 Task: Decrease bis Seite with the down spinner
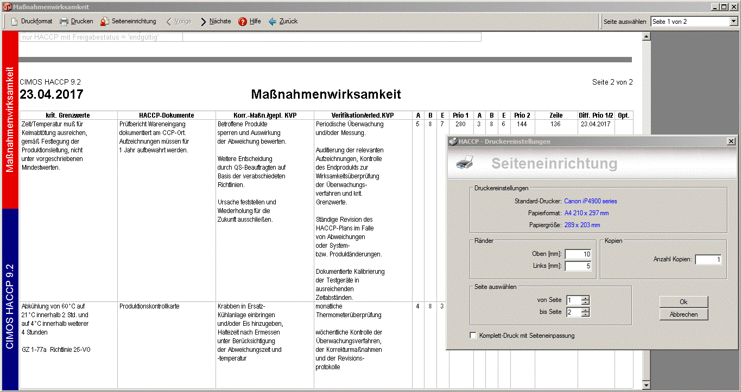pos(585,314)
